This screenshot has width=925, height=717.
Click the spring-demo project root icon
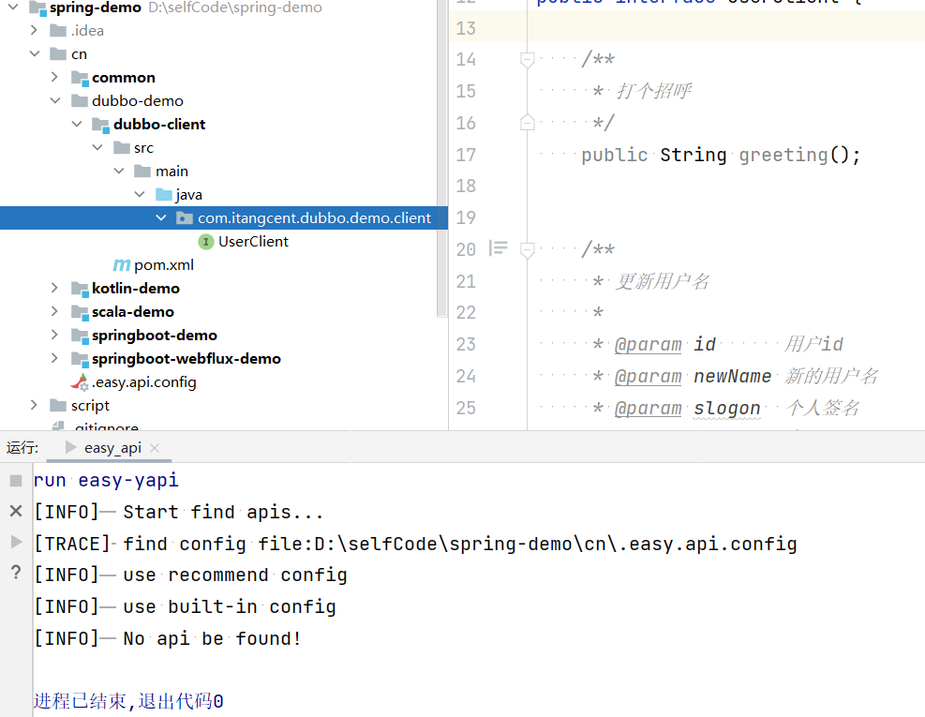click(x=38, y=7)
